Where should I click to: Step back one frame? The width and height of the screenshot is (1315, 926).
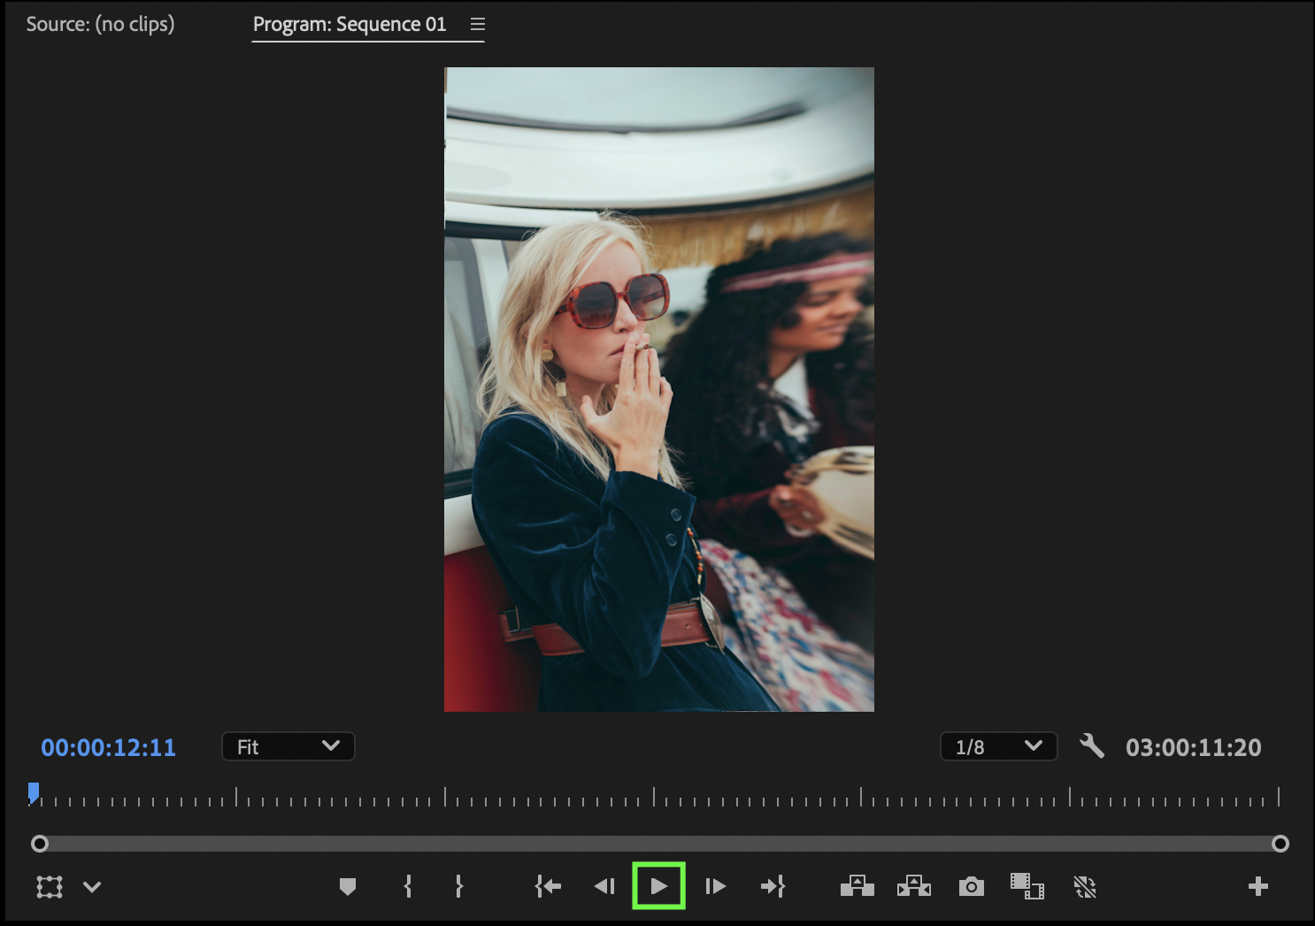click(x=604, y=886)
